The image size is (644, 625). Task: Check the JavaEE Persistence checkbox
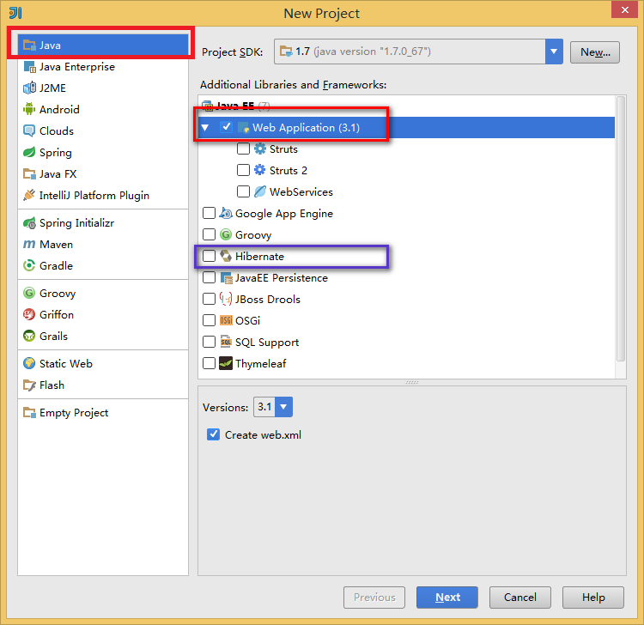(209, 277)
